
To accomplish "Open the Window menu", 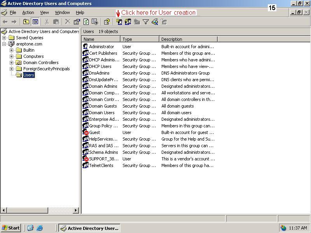I will coord(62,12).
